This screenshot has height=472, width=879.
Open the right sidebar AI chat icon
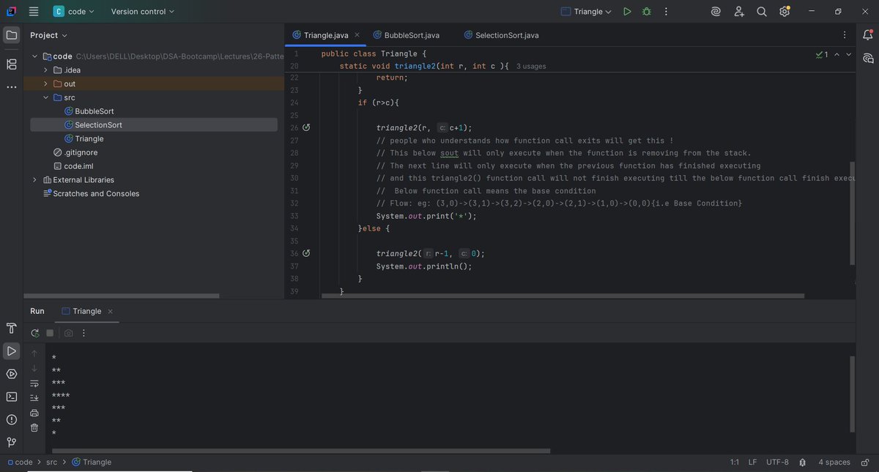pyautogui.click(x=868, y=59)
